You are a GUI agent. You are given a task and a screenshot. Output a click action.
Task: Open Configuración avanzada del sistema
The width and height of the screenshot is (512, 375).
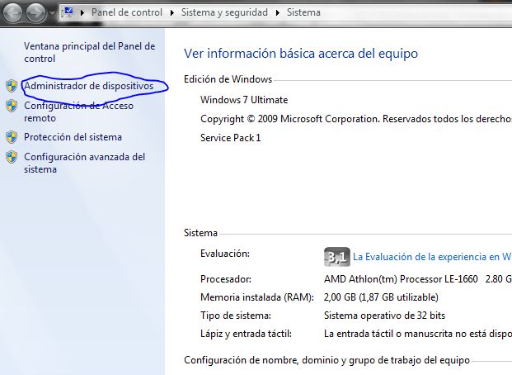coord(84,163)
